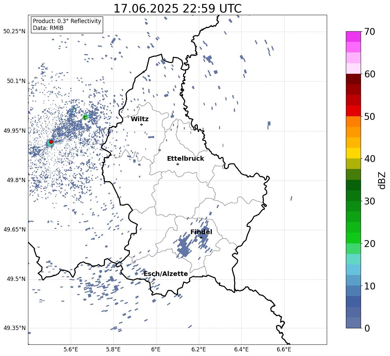This screenshot has height=356, width=390.
Task: Click the colorbar tick label 70
Action: point(369,32)
